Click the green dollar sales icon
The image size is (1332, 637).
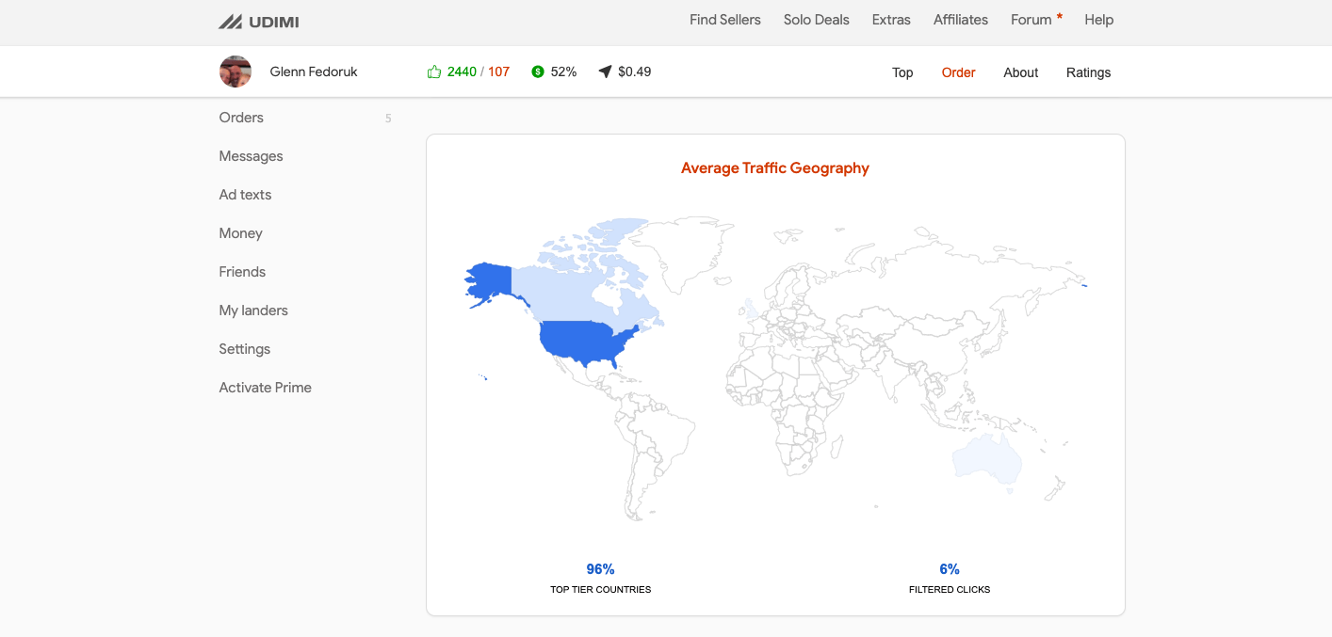point(538,72)
